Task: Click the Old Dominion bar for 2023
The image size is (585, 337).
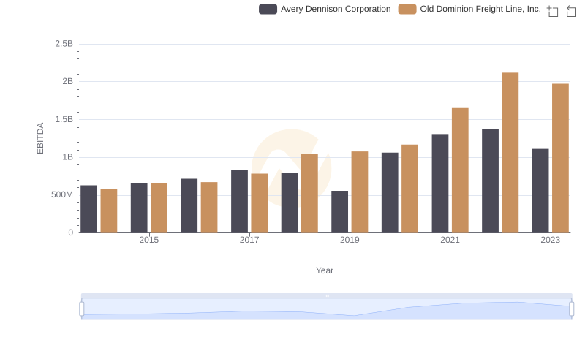Action: (x=560, y=159)
